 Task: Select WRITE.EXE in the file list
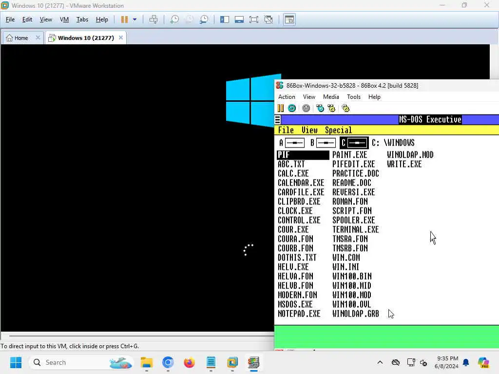point(404,165)
